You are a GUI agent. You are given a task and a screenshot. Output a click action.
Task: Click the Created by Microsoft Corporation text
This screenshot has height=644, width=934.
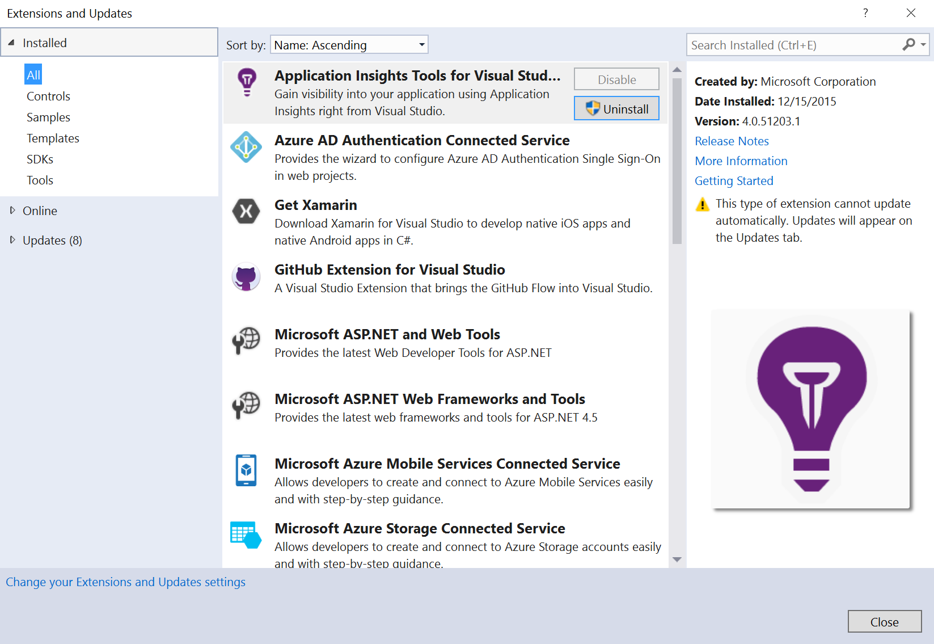785,81
